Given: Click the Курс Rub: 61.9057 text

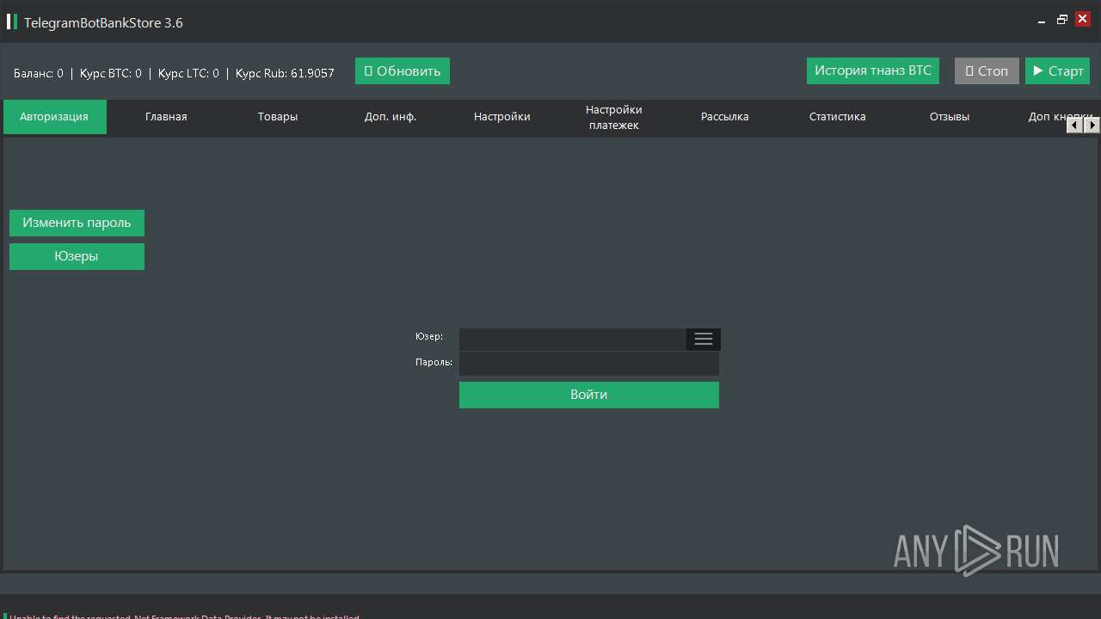Looking at the screenshot, I should (285, 73).
